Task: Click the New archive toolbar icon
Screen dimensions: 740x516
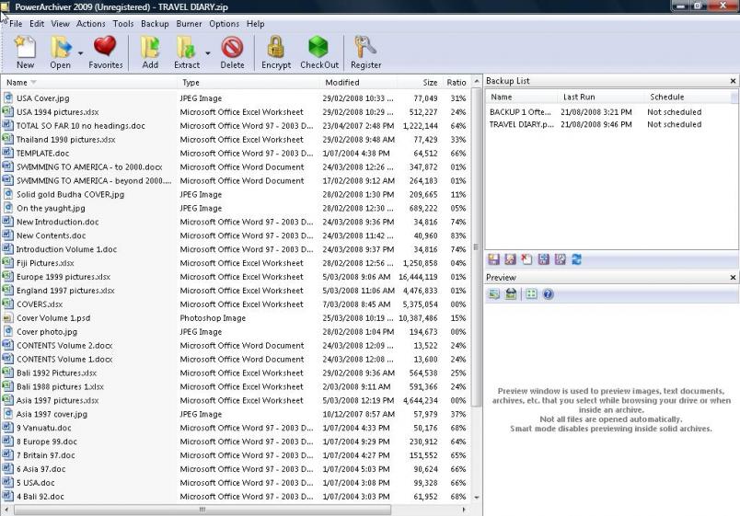Action: [25, 47]
